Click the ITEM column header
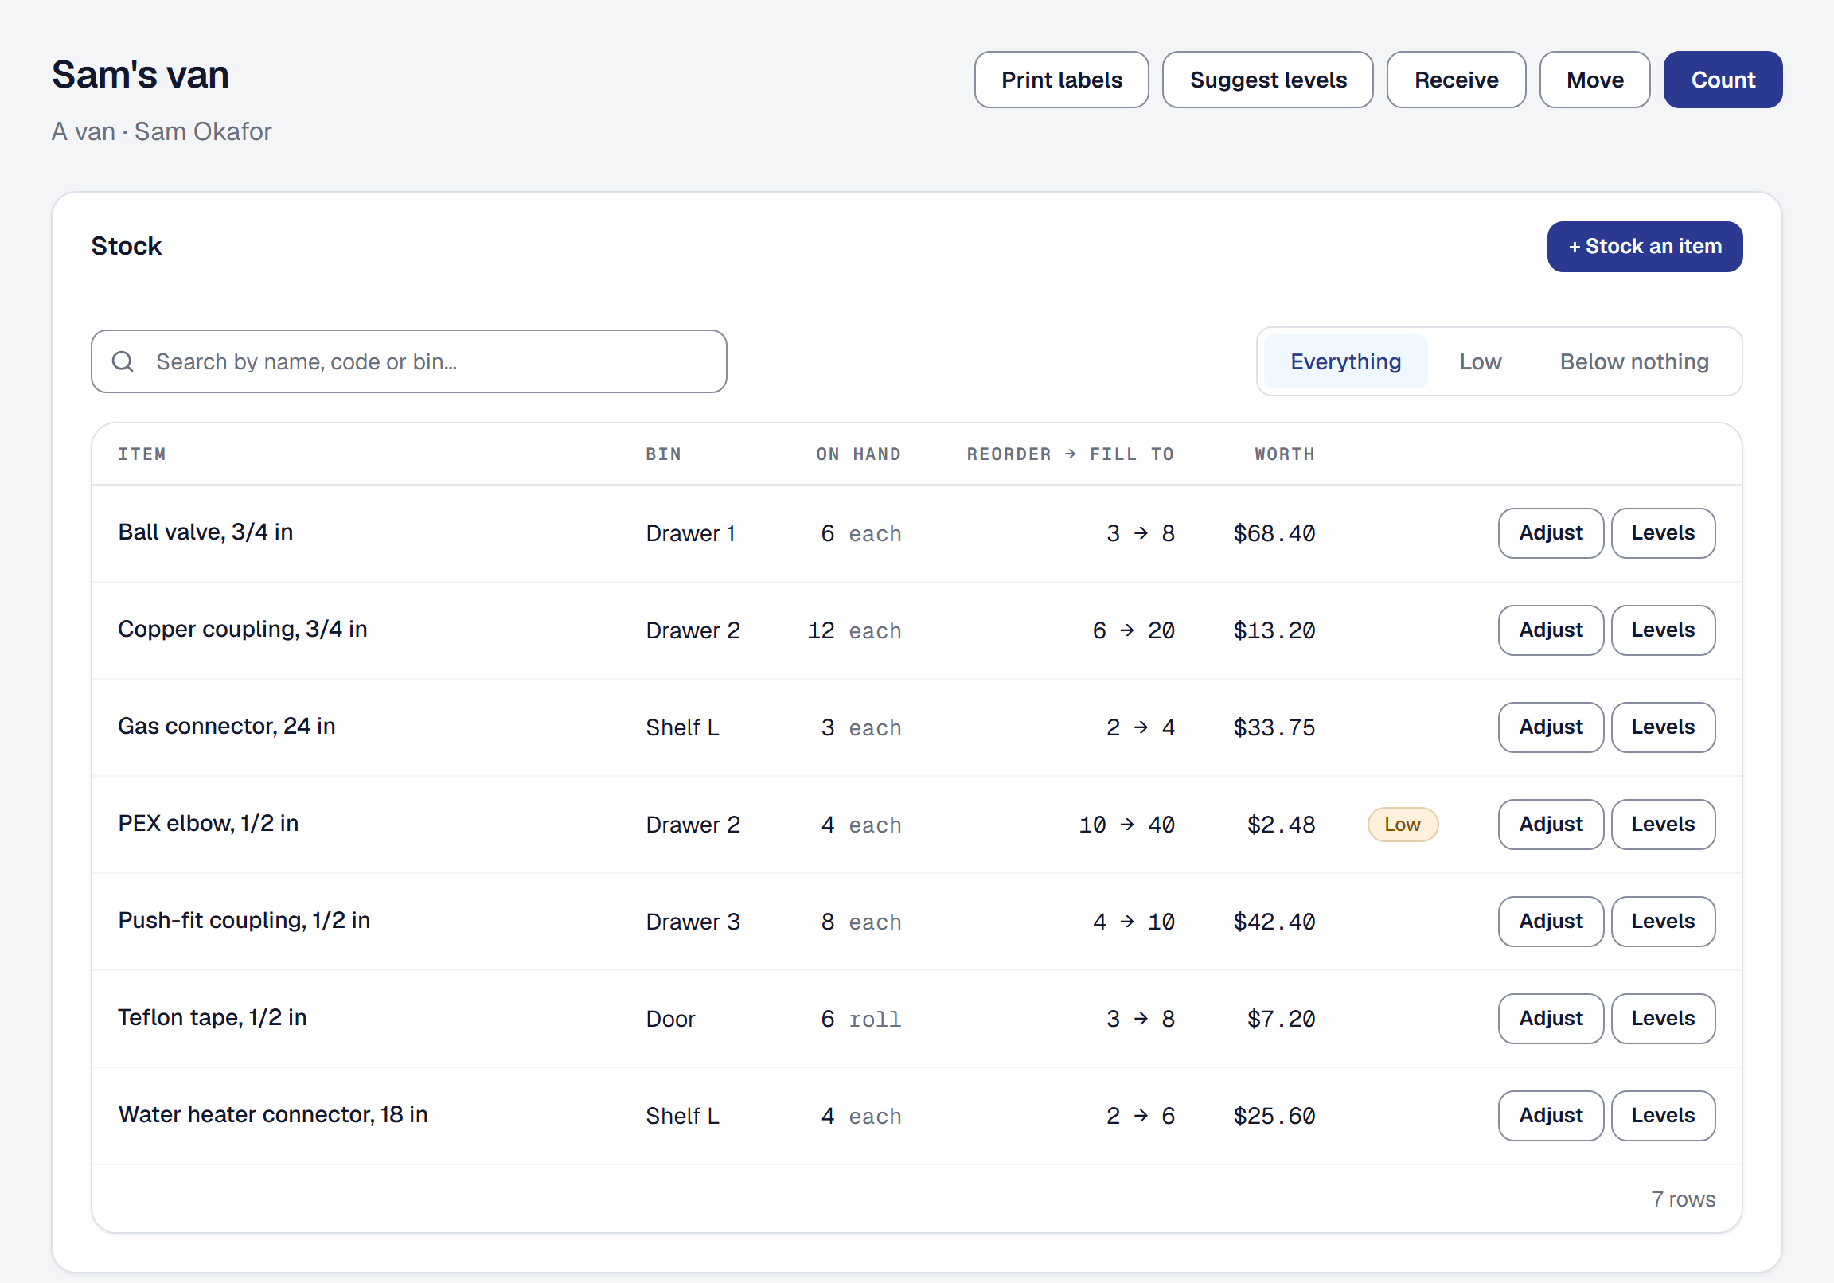 tap(142, 454)
